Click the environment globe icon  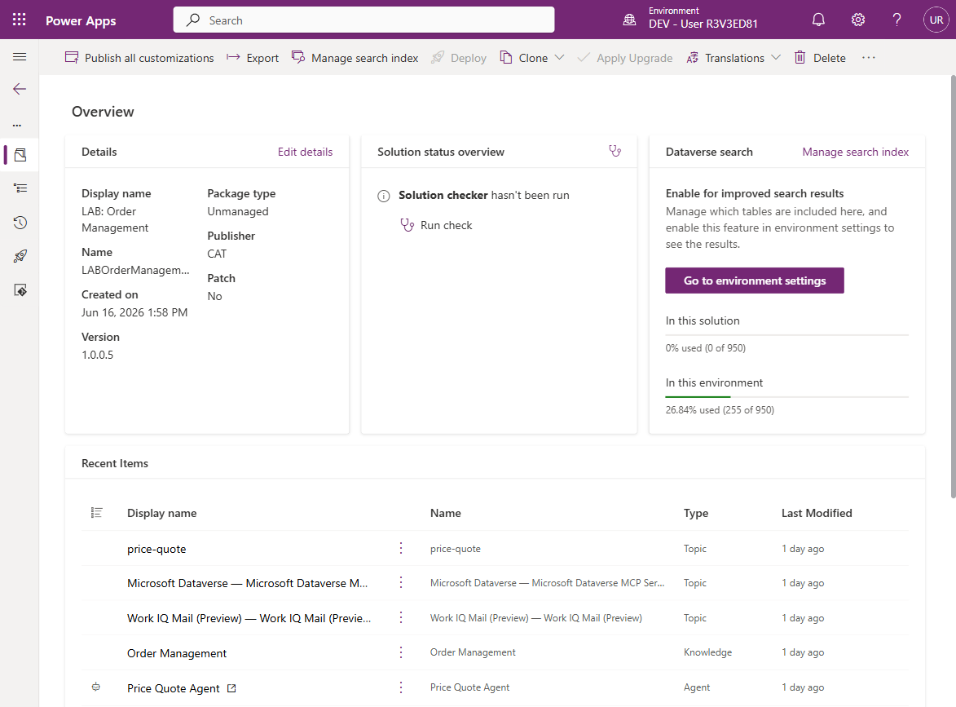click(x=629, y=20)
